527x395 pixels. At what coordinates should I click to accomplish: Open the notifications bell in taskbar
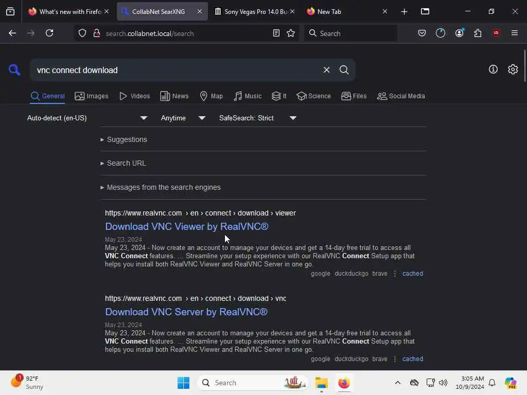(x=492, y=383)
